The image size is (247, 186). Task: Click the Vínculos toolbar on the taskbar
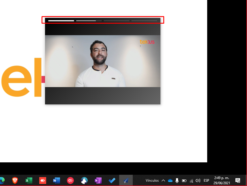click(x=152, y=181)
